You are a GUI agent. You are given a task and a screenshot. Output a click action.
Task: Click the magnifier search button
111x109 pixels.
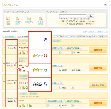[x=91, y=16]
